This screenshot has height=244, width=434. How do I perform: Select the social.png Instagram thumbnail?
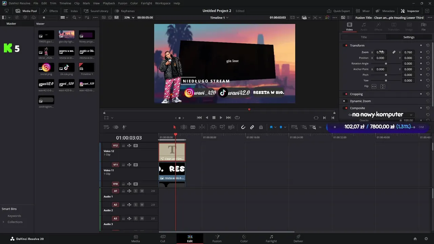[x=46, y=67]
